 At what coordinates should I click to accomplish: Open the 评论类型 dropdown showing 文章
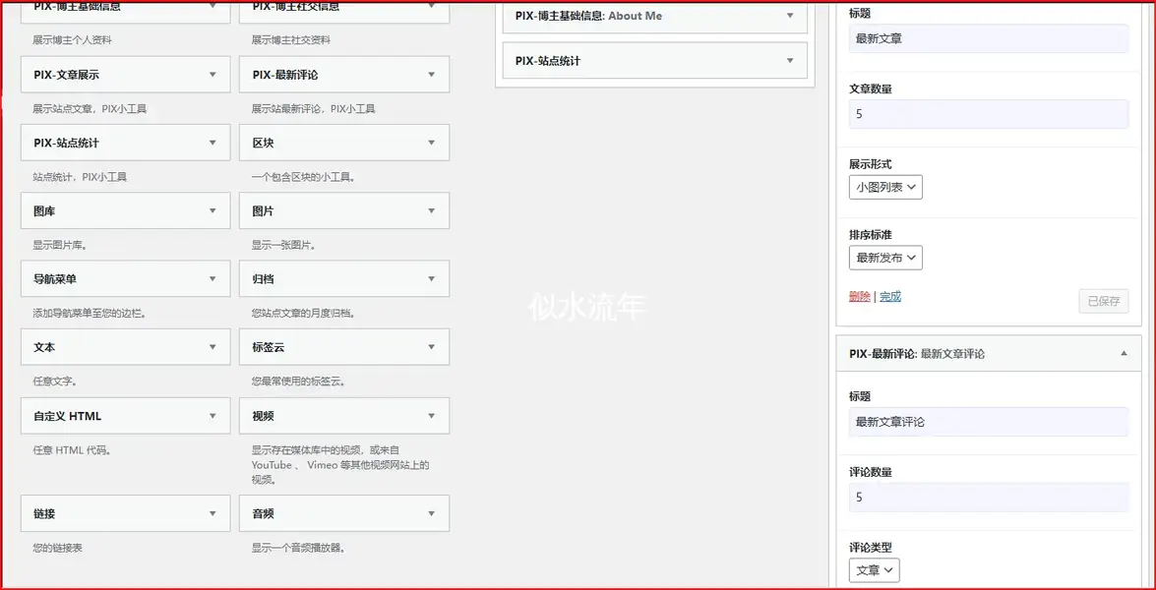pyautogui.click(x=875, y=570)
